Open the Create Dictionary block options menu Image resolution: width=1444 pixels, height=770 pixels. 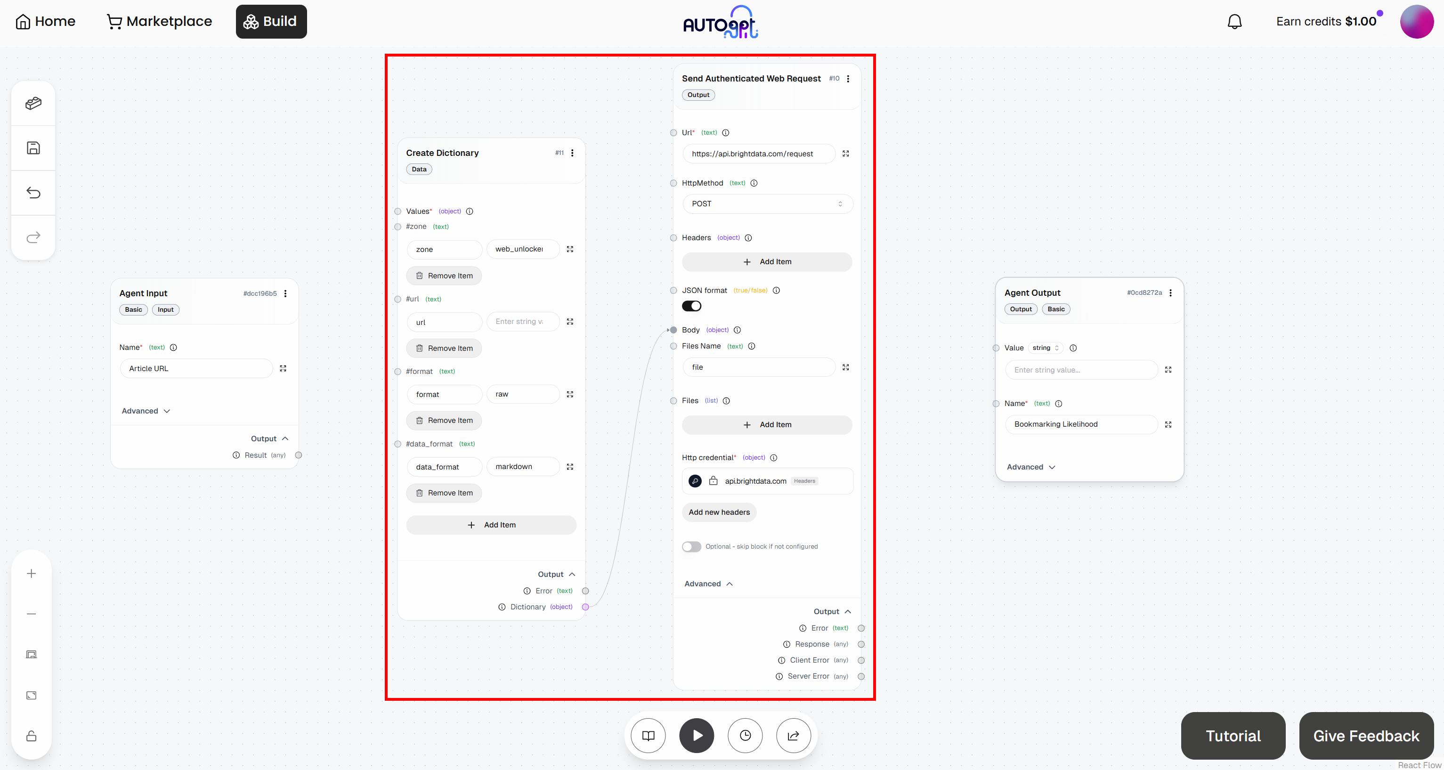(x=572, y=153)
